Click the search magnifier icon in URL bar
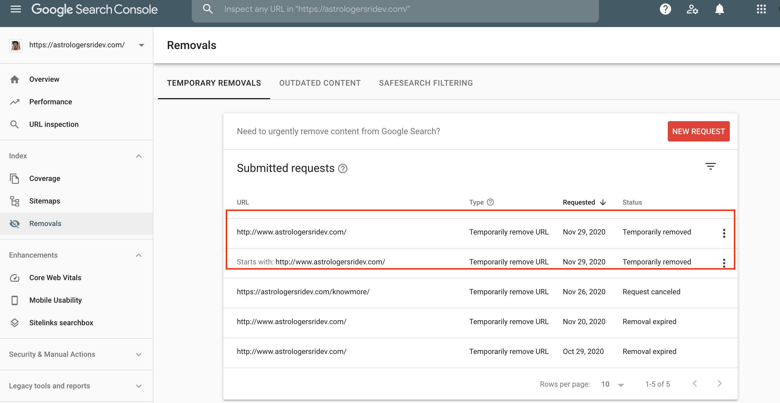The height and width of the screenshot is (403, 780). point(208,9)
